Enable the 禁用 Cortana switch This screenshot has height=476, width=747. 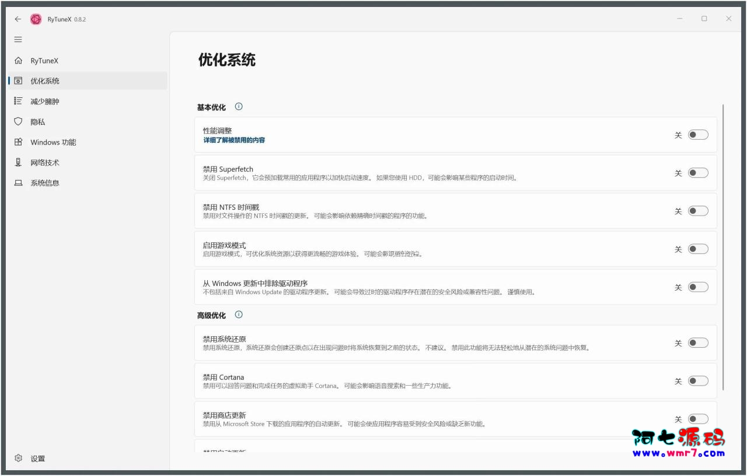coord(698,381)
